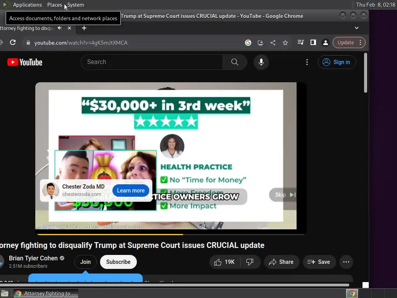Image resolution: width=397 pixels, height=298 pixels.
Task: Expand the tab search chevron
Action: tap(357, 28)
